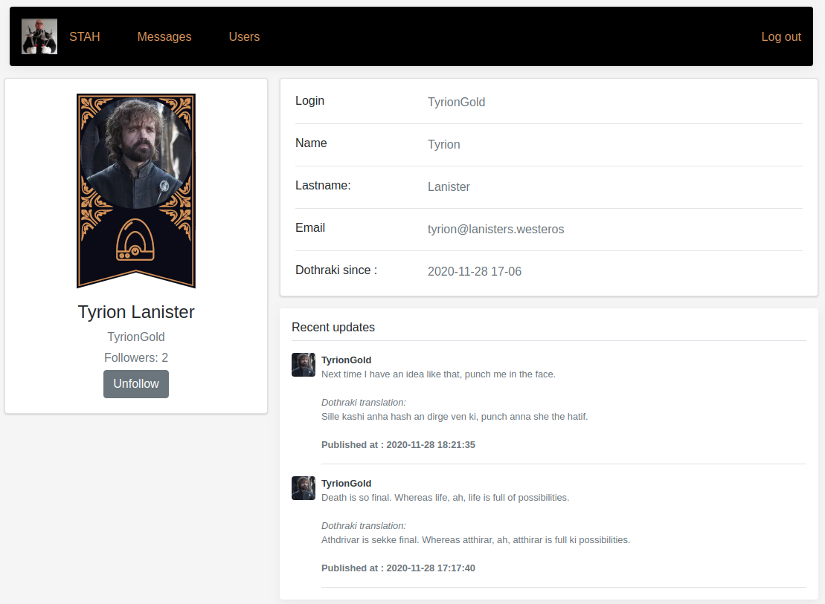Open TyrionGold's avatar on second post
Screen dimensions: 825x604
coord(304,488)
